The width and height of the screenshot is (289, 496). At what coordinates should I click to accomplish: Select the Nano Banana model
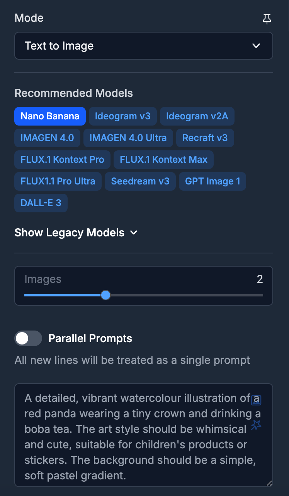50,116
